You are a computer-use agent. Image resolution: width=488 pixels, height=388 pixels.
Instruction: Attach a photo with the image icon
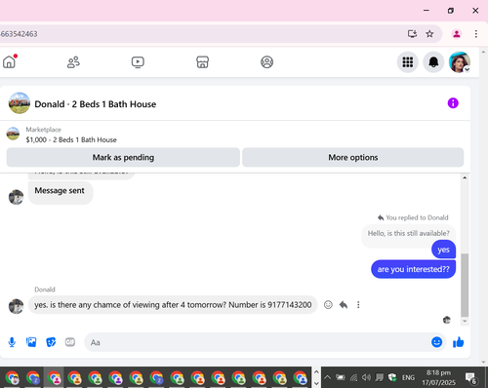click(31, 342)
